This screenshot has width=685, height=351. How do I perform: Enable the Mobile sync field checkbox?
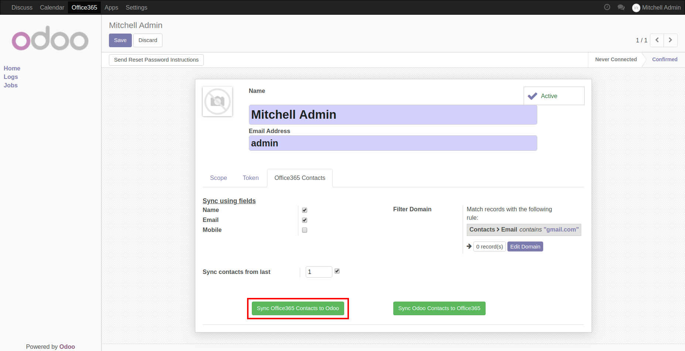(x=305, y=230)
